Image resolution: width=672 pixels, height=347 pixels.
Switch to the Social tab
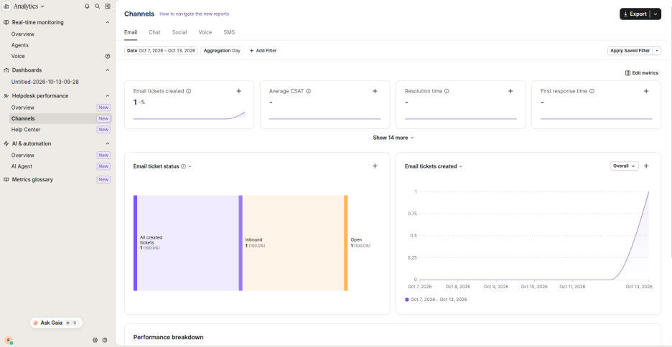tap(179, 32)
